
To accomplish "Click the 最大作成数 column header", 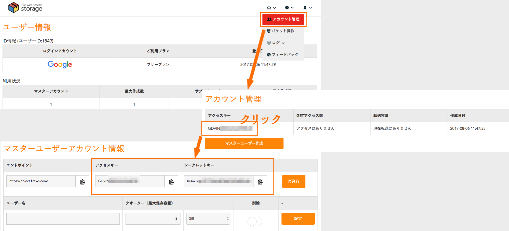I will click(134, 91).
